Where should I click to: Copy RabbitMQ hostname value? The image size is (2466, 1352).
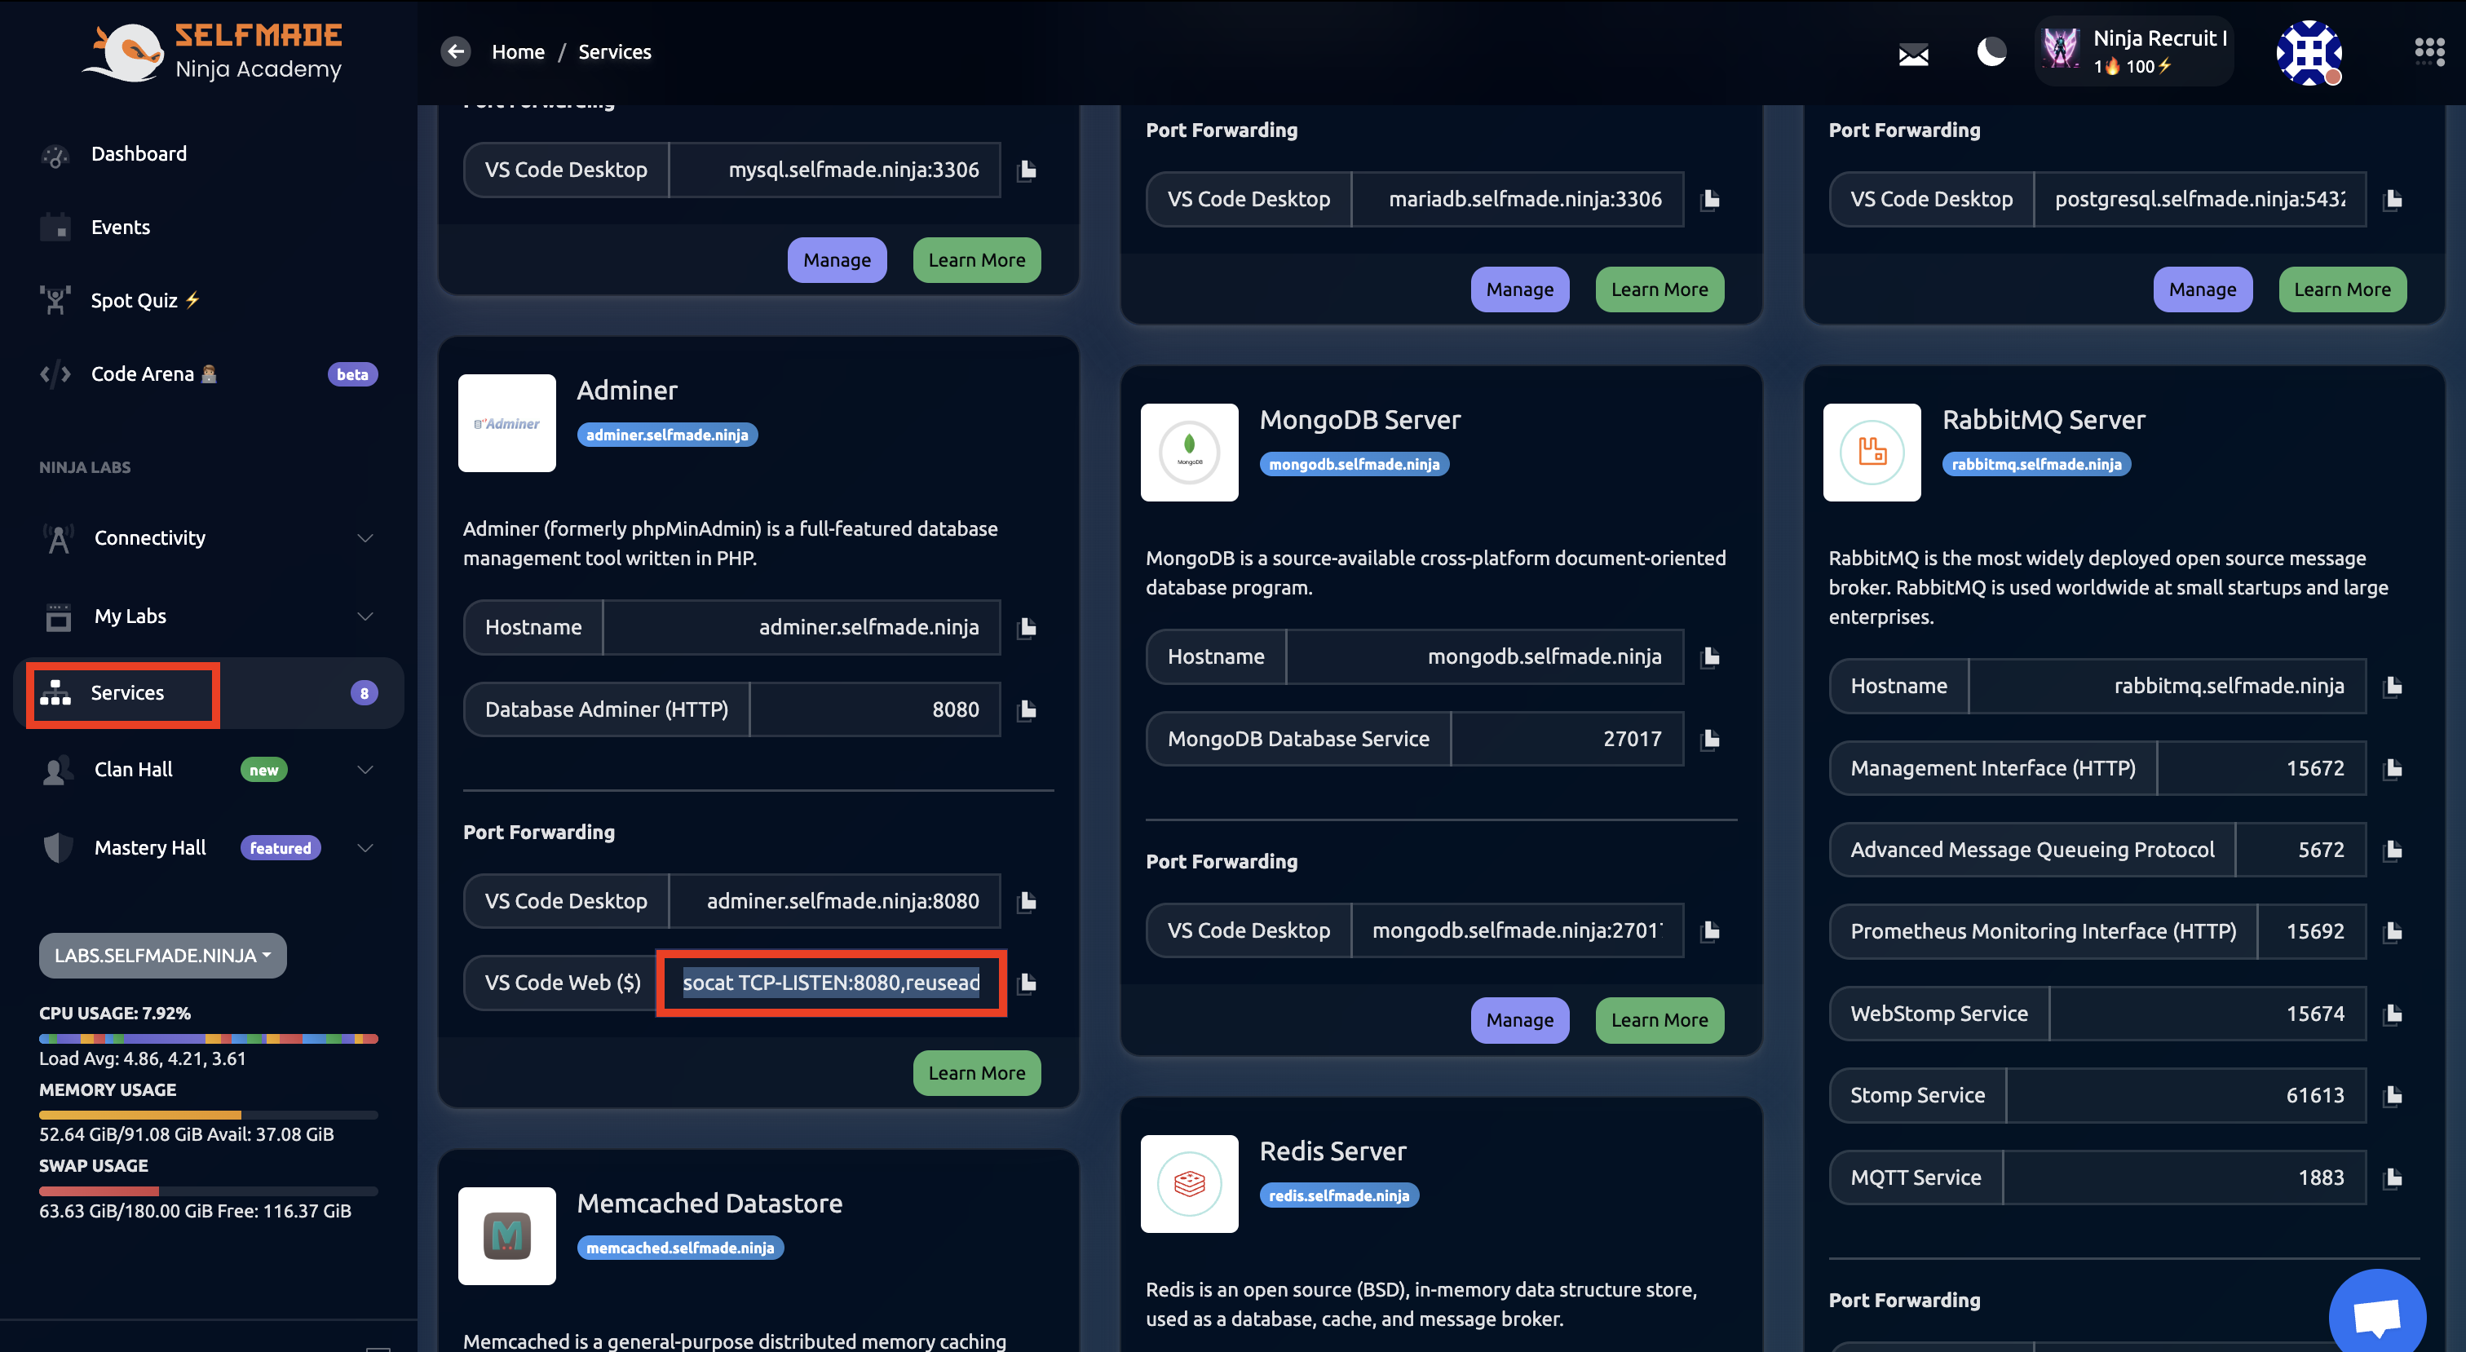coord(2393,686)
